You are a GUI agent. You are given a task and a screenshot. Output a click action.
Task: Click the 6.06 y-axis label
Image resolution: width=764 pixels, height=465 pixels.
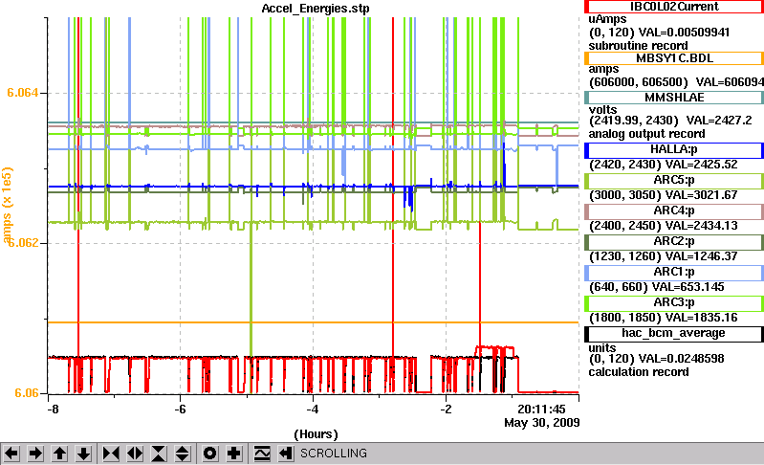(x=27, y=393)
